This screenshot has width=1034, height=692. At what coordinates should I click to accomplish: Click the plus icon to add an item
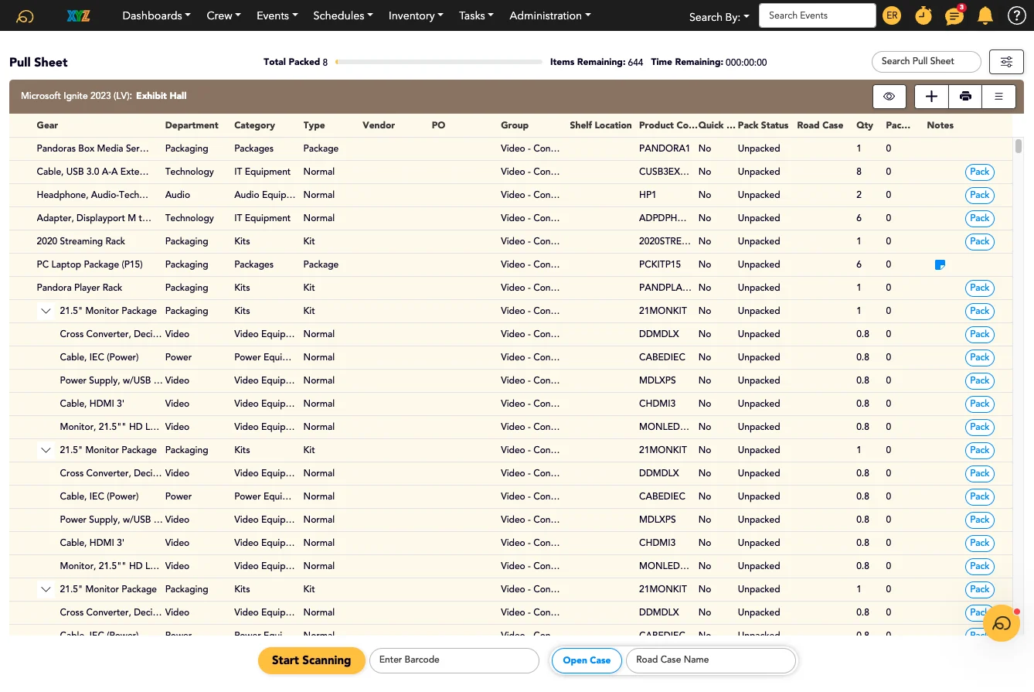(932, 97)
